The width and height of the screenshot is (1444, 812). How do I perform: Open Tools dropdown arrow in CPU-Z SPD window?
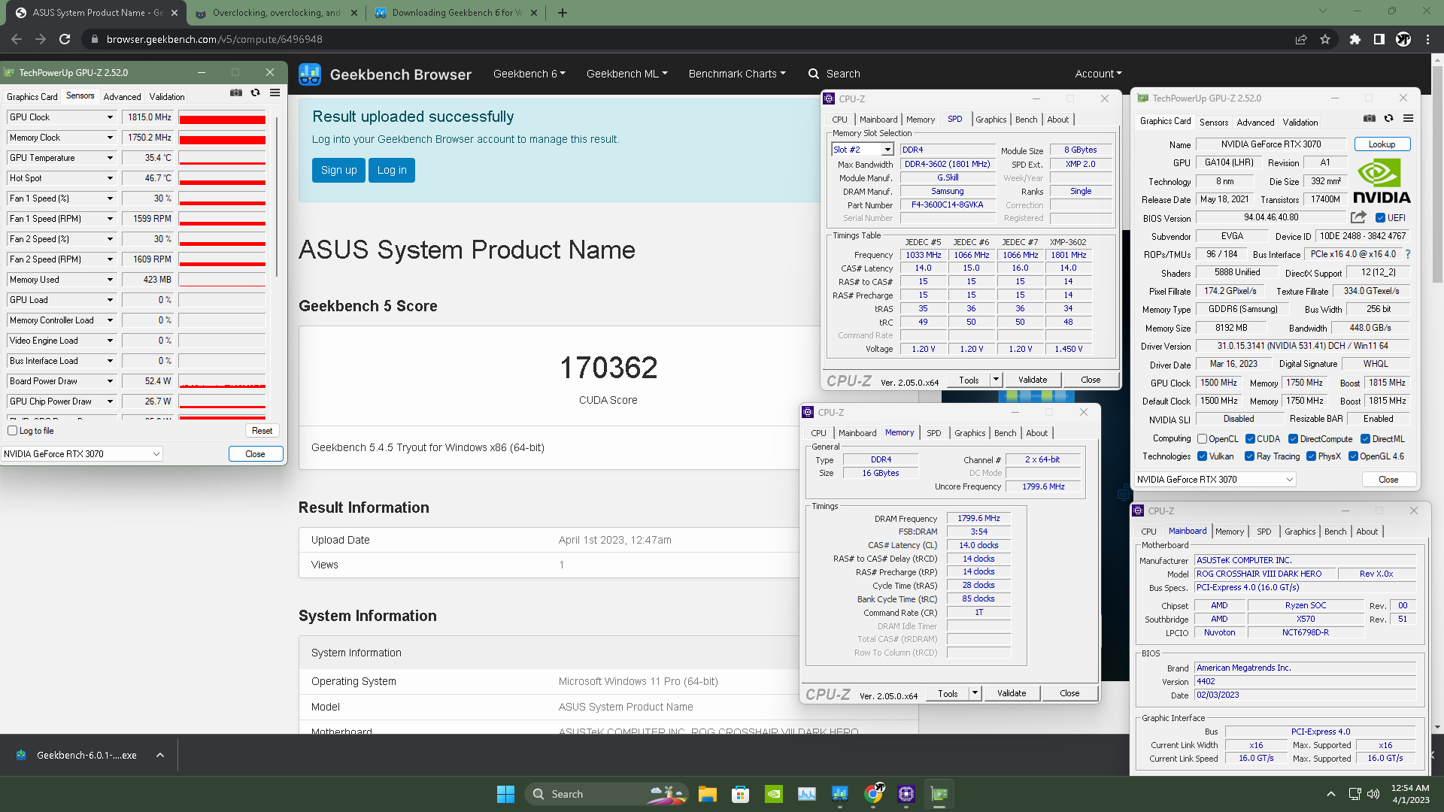pos(997,380)
